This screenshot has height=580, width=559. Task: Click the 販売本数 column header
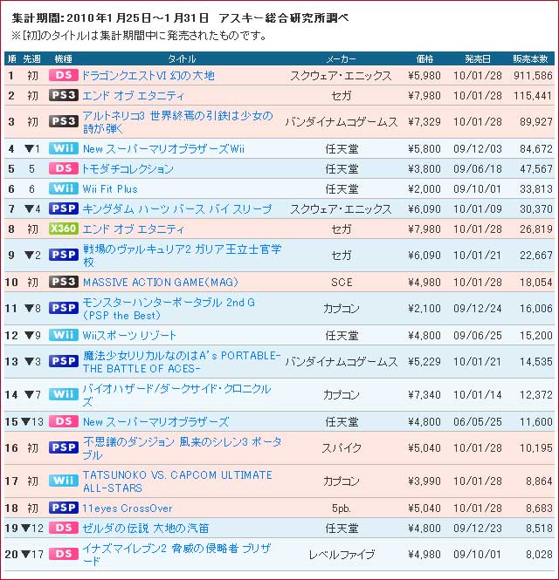point(530,58)
